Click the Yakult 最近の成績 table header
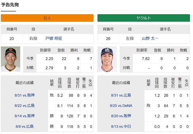The width and height of the screenshot is (193, 134). (121, 83)
